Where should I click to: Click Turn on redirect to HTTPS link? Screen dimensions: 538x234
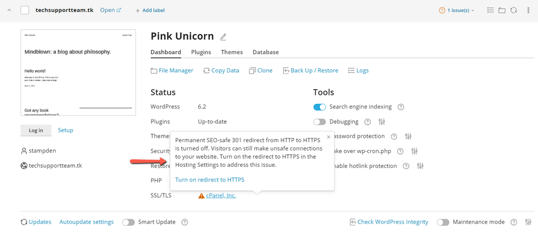pos(210,179)
